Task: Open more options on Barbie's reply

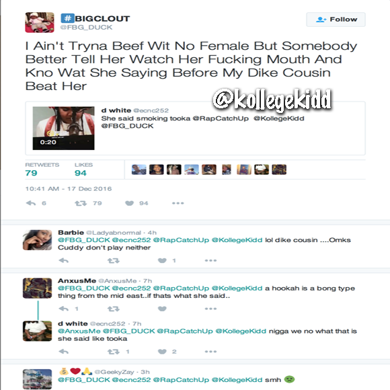Action: pyautogui.click(x=210, y=260)
